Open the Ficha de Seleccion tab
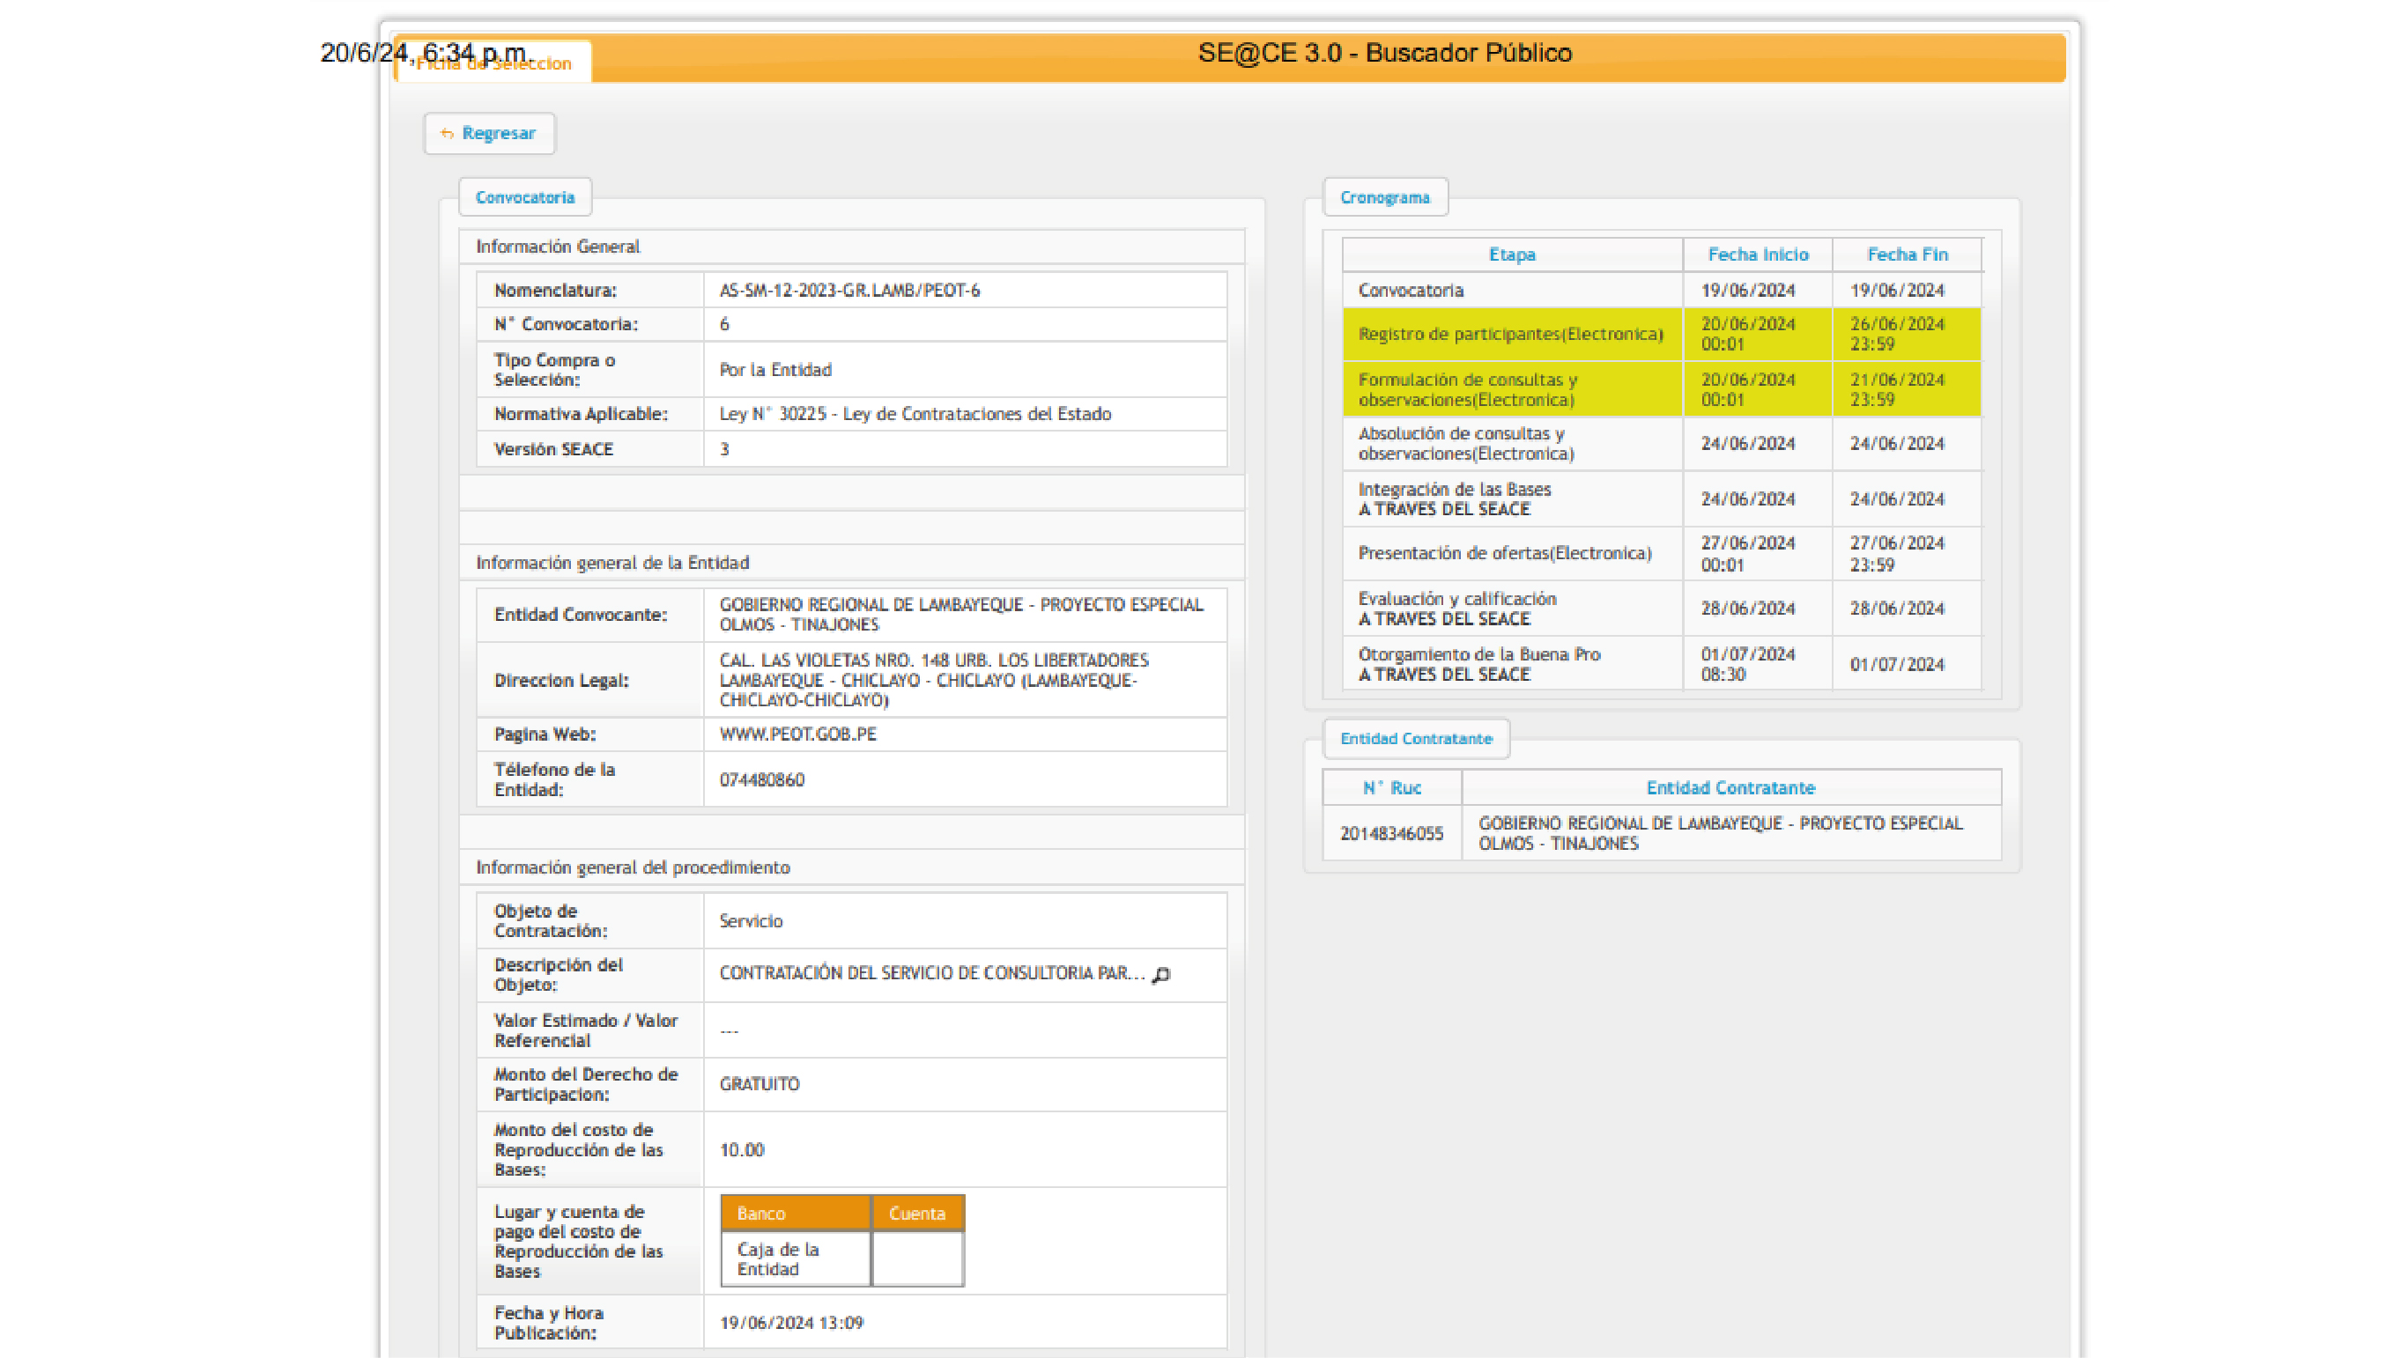2408x1358 pixels. coord(493,63)
